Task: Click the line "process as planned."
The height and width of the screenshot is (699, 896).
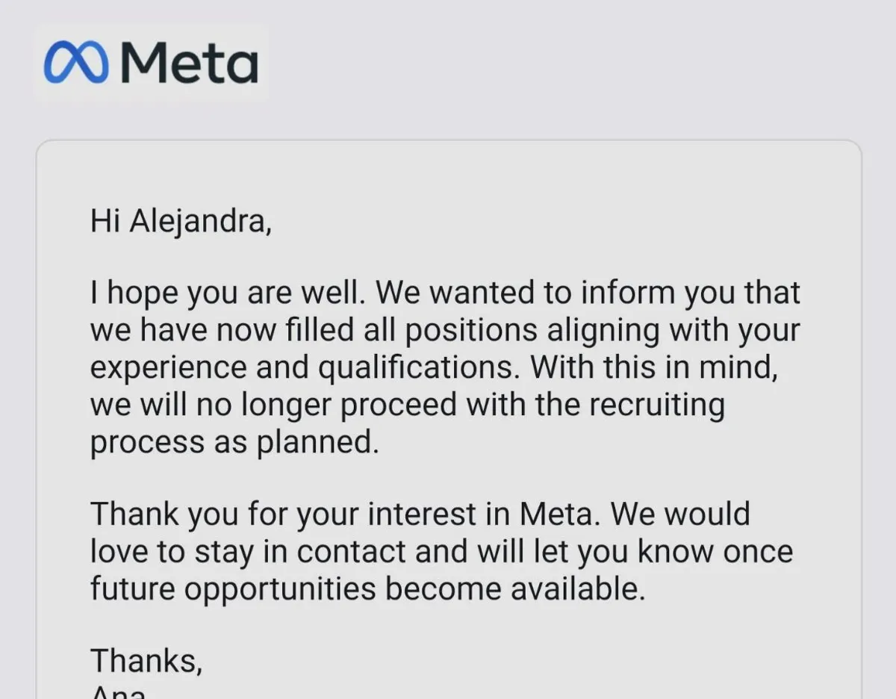Action: coord(234,442)
